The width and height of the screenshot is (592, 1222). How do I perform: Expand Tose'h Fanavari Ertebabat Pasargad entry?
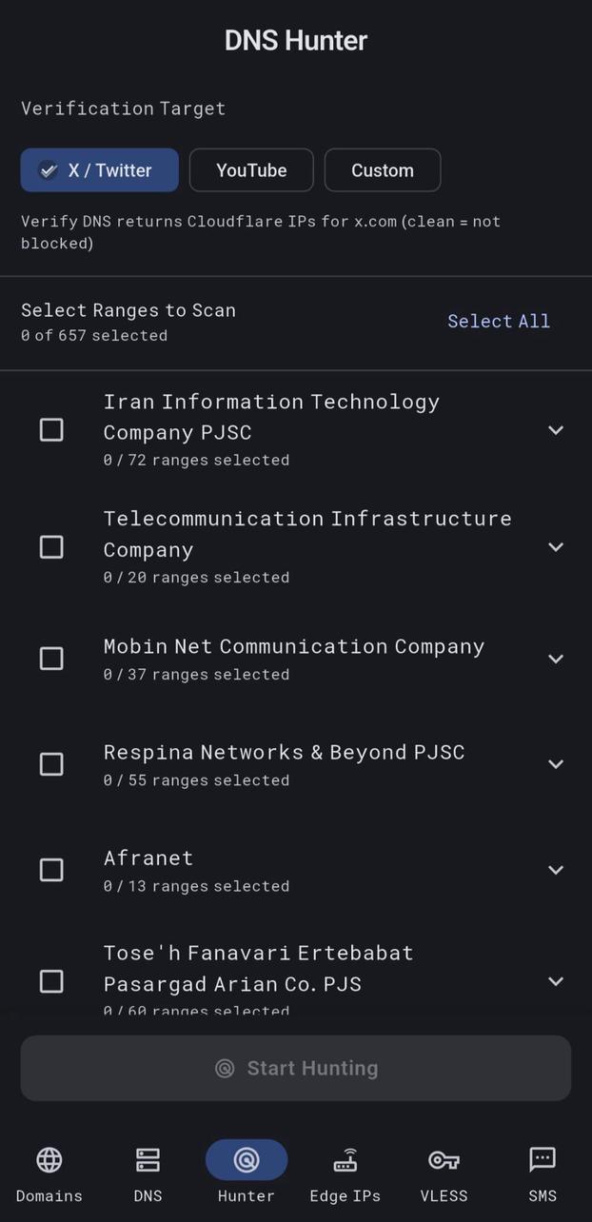[x=556, y=981]
